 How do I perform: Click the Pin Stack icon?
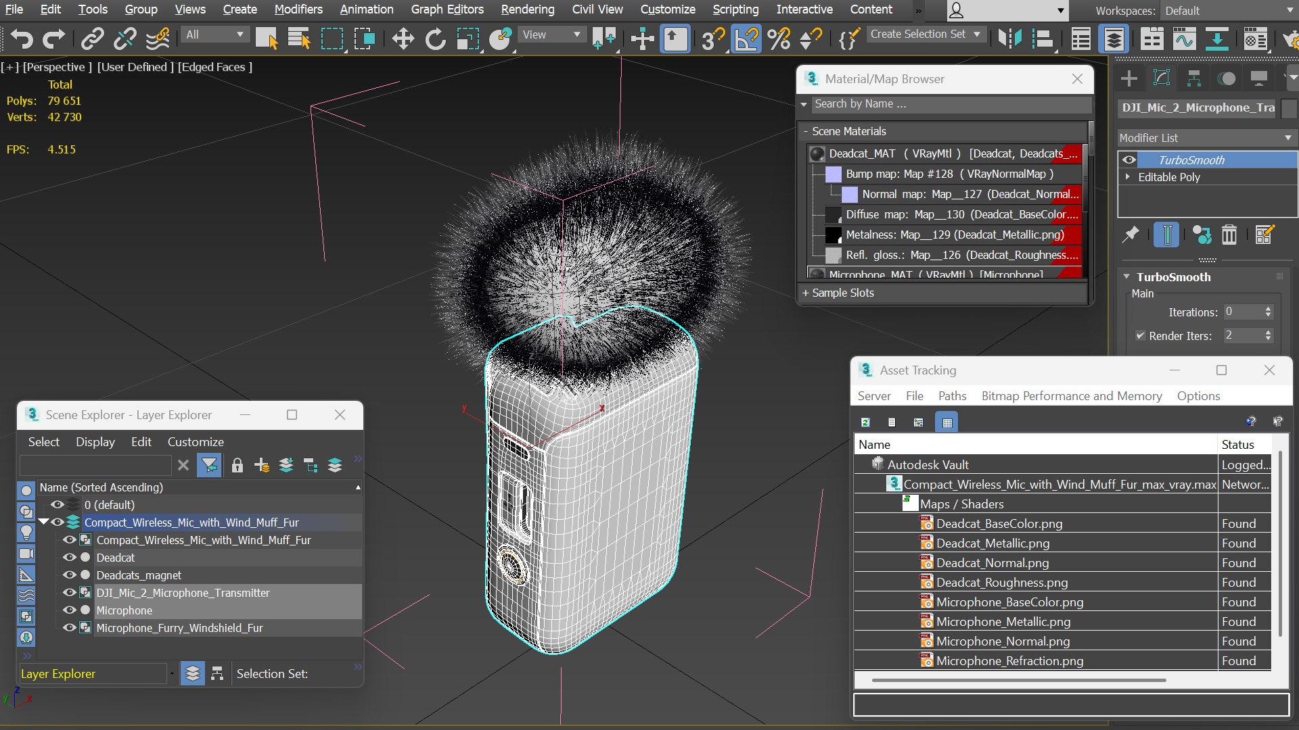click(x=1130, y=235)
